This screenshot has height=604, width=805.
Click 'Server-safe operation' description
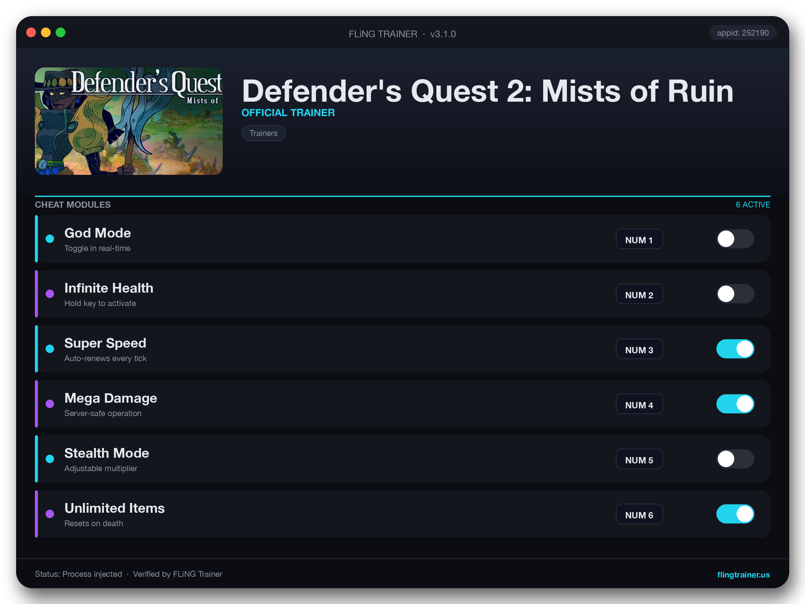tap(103, 413)
